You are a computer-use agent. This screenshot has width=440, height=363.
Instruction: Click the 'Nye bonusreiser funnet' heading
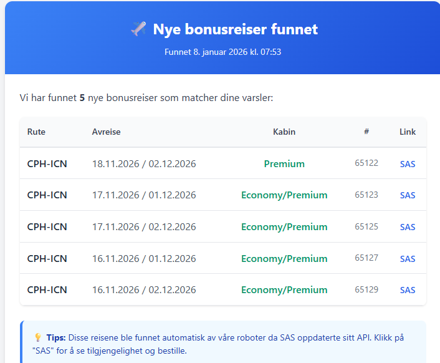point(236,29)
